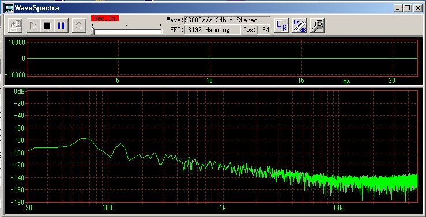426x217 pixels.
Task: Click the ms unit label on waveform axis
Action: pyautogui.click(x=346, y=81)
